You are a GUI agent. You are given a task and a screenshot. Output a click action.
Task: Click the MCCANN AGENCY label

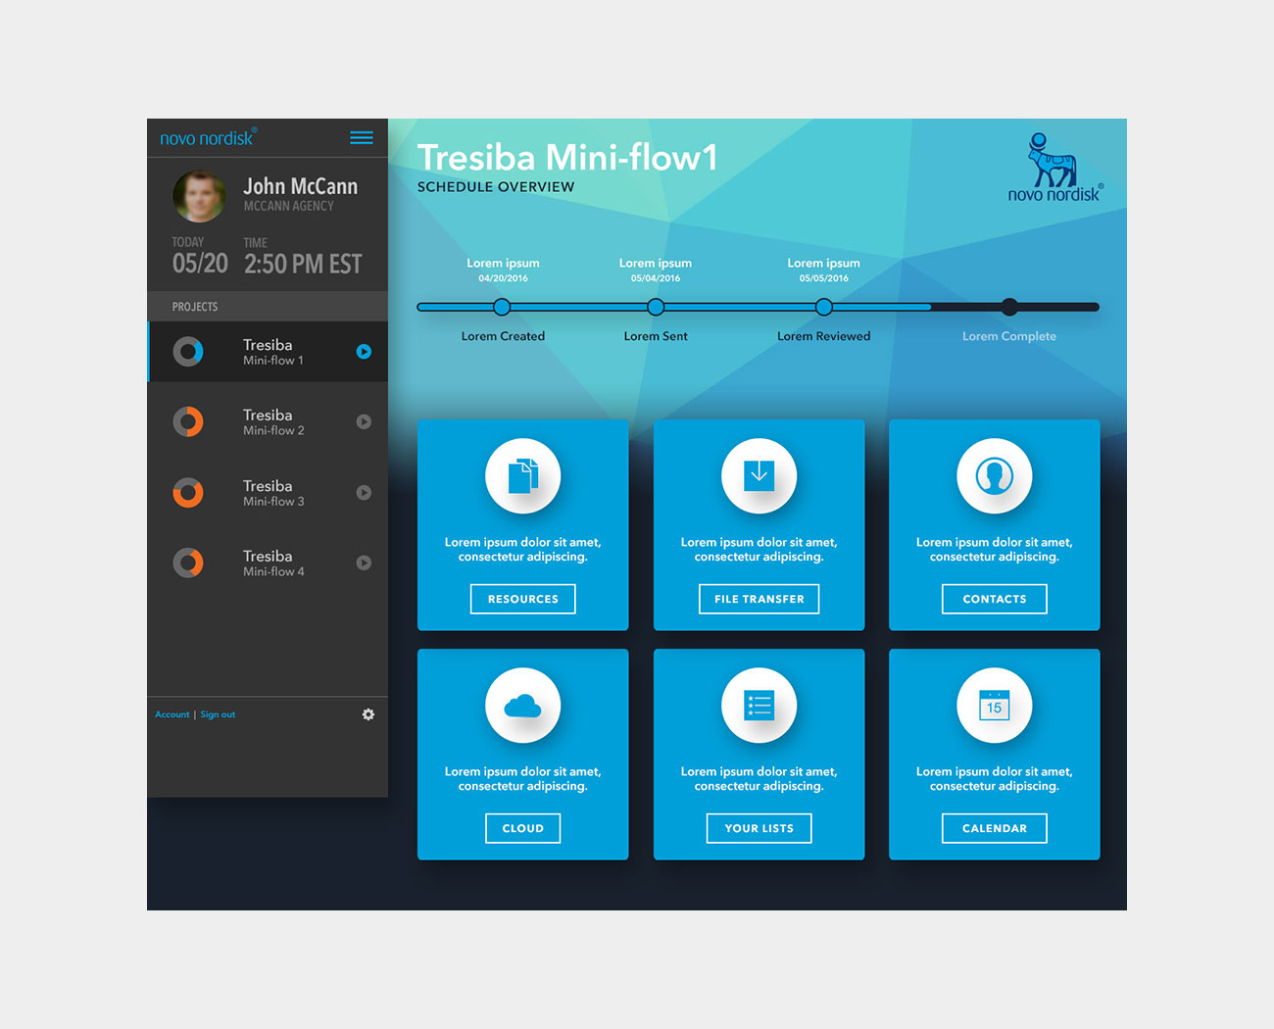(x=289, y=206)
